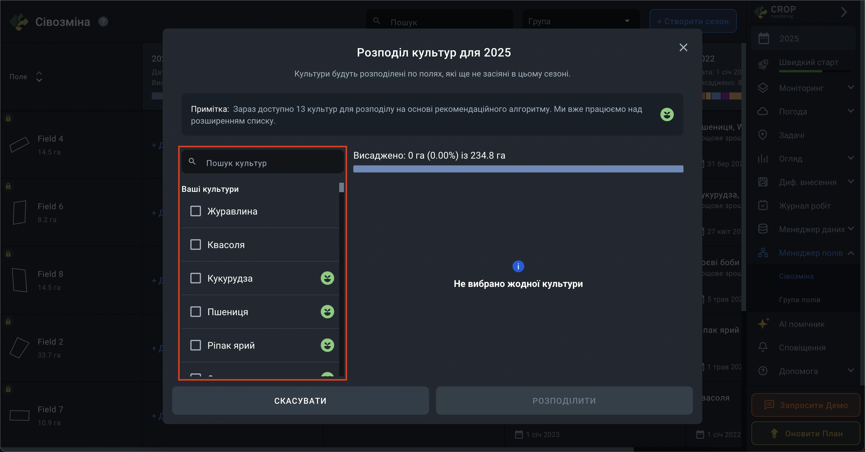Image resolution: width=865 pixels, height=452 pixels.
Task: Enable the Ріпак ярий checkbox
Action: (x=195, y=345)
